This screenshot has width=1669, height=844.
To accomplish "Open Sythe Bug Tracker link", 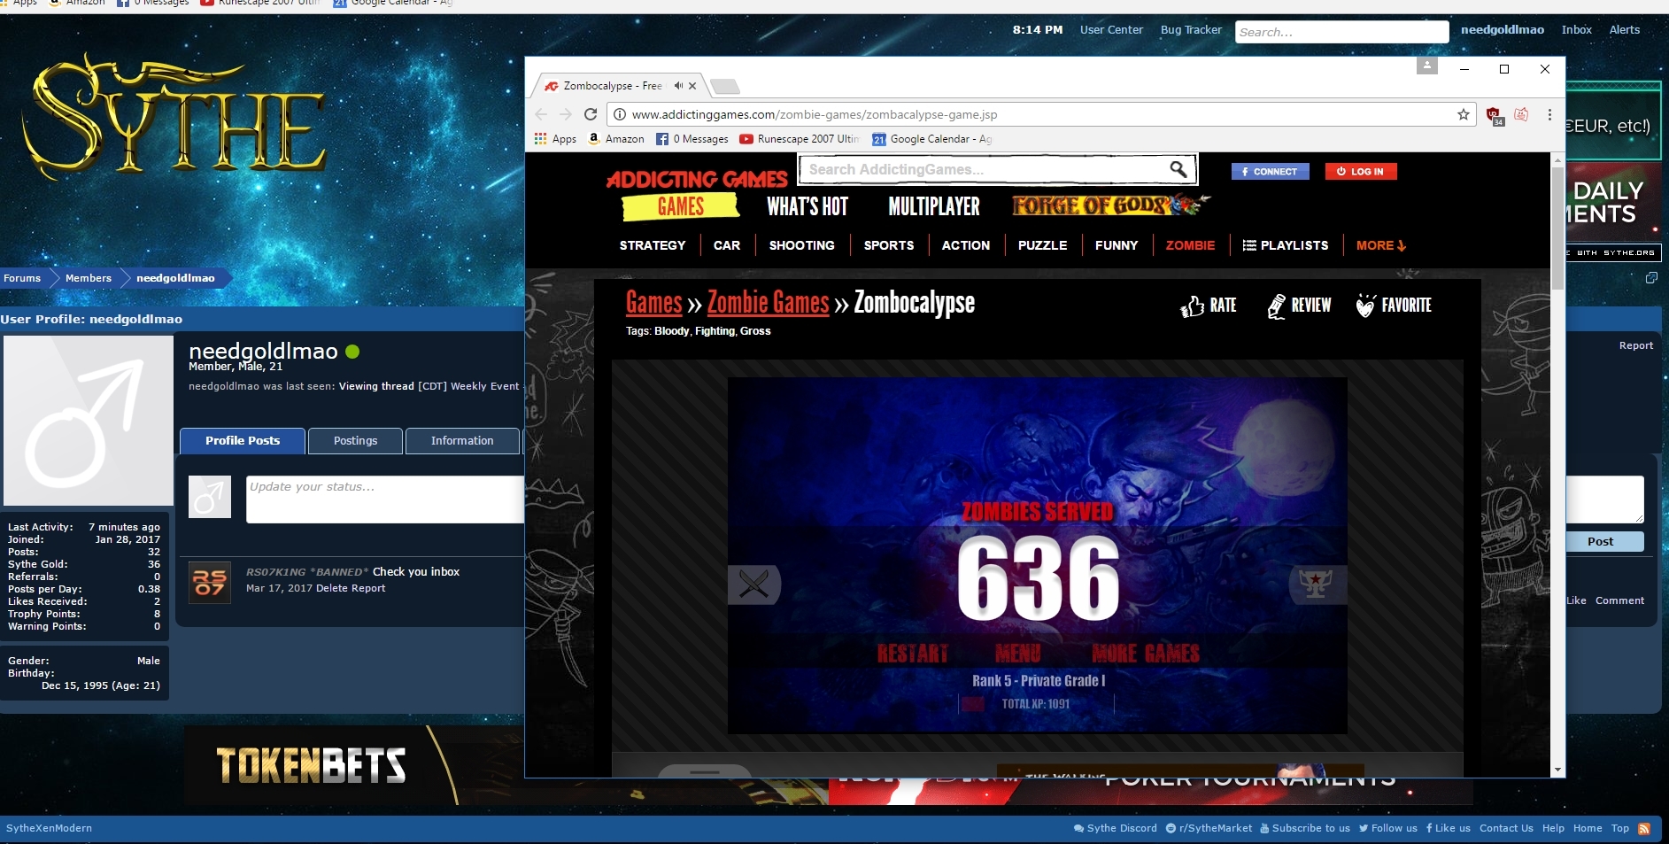I will pyautogui.click(x=1191, y=30).
